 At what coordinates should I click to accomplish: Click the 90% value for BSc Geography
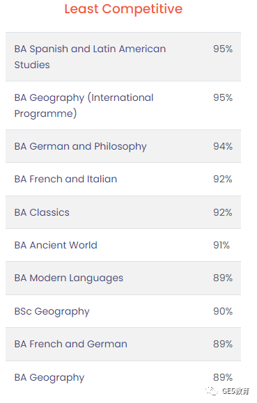click(223, 311)
